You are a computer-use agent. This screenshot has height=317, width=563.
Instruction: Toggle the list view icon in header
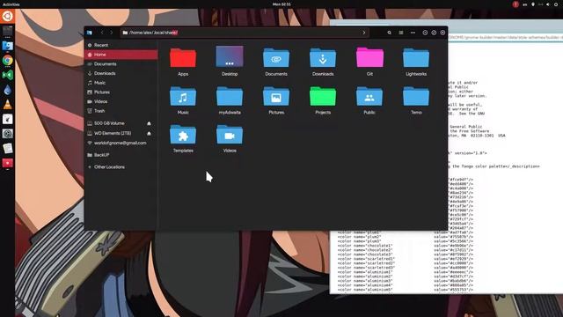pos(401,33)
